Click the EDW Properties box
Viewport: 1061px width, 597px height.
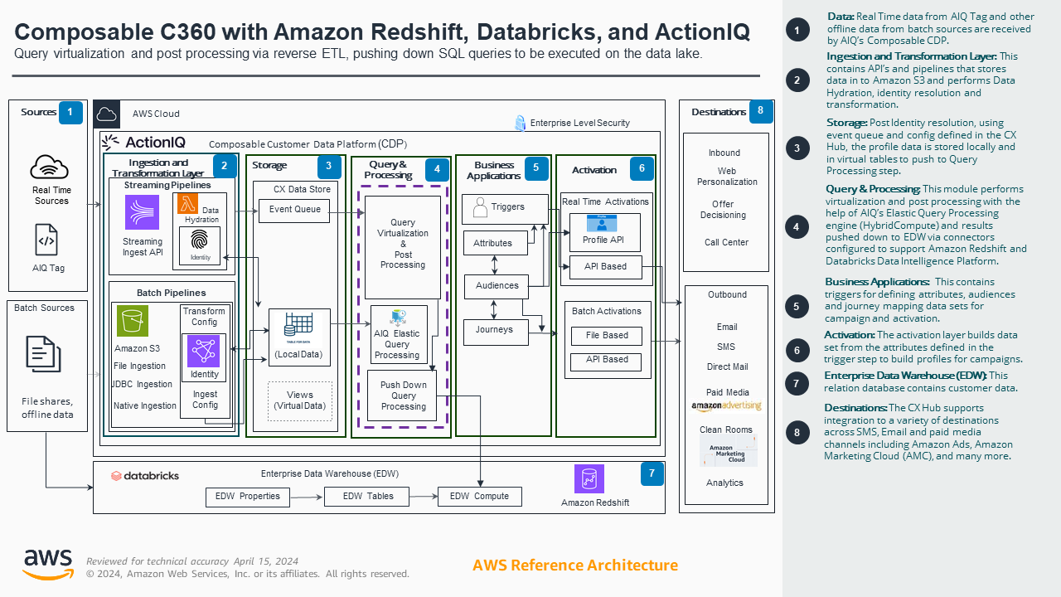pyautogui.click(x=248, y=497)
